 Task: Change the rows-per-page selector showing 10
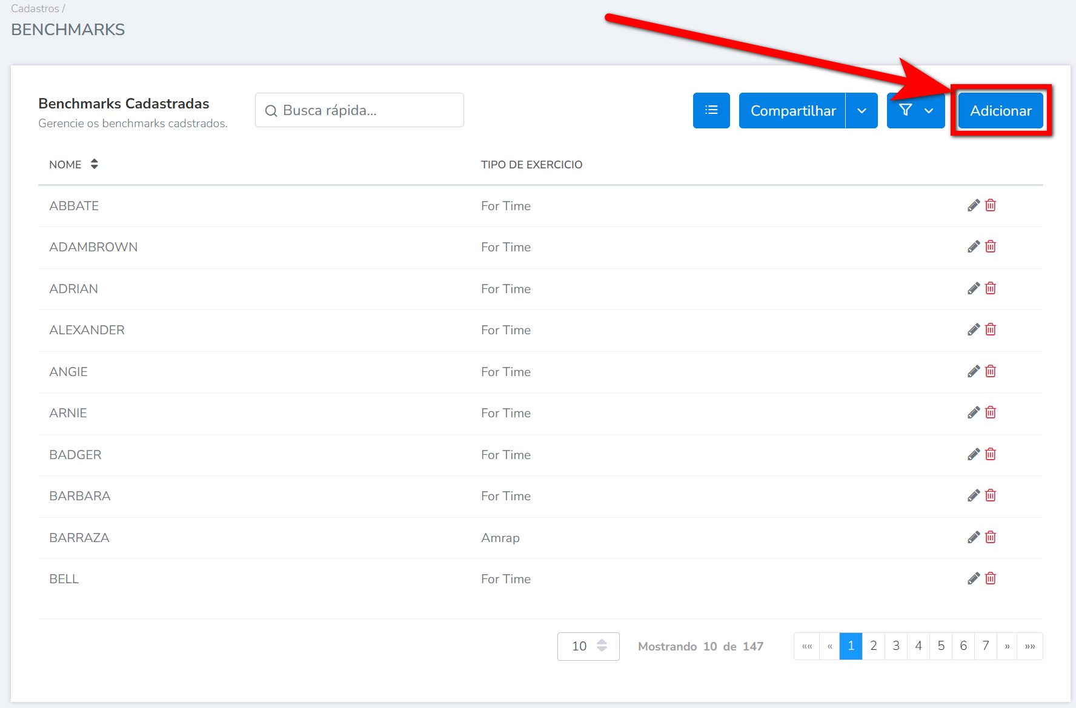click(x=588, y=646)
